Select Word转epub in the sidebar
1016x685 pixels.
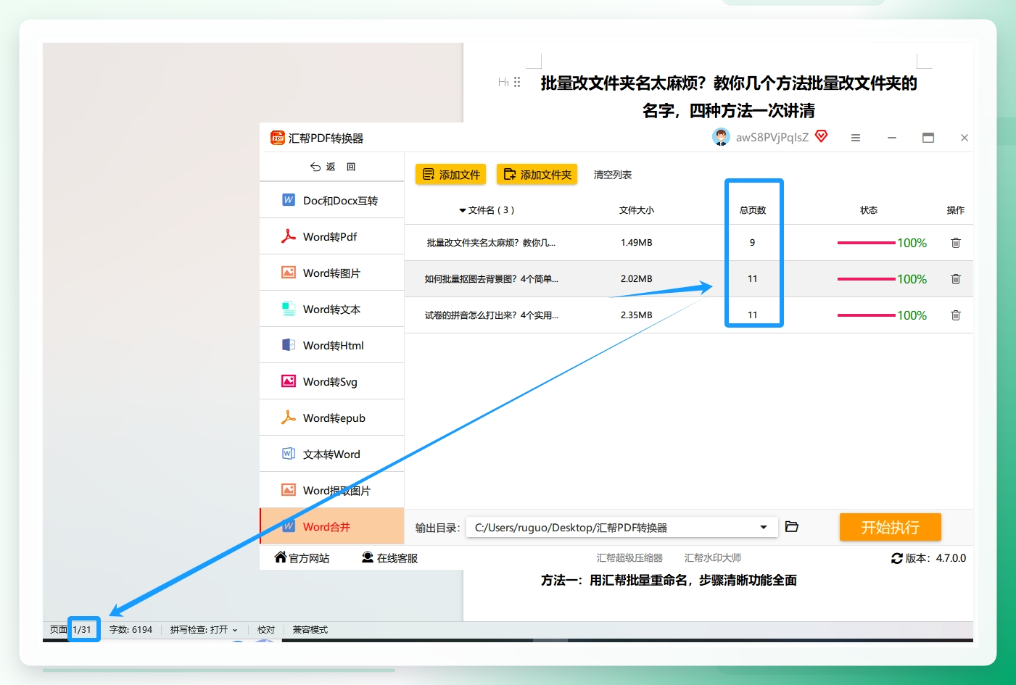(x=331, y=418)
